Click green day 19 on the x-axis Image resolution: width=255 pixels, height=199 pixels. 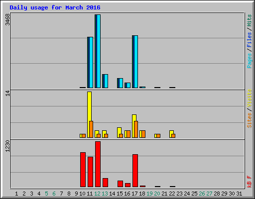[x=149, y=194]
